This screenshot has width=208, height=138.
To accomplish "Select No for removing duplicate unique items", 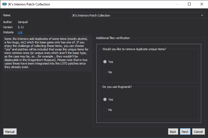I will click(105, 72).
